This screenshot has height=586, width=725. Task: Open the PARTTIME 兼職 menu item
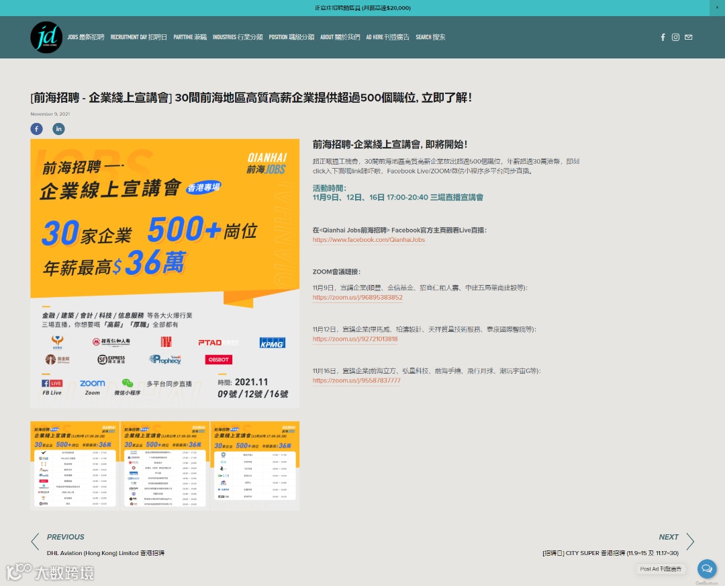(190, 37)
